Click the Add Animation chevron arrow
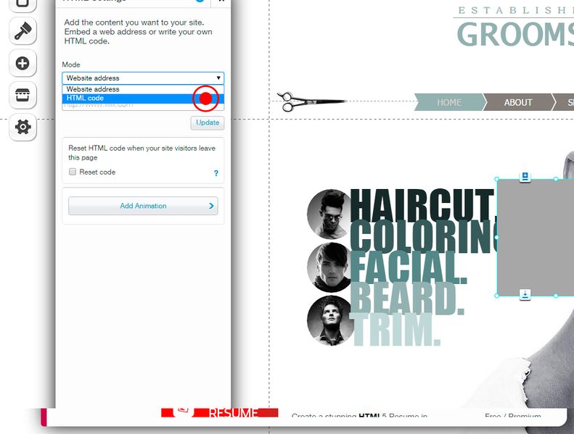 (211, 206)
